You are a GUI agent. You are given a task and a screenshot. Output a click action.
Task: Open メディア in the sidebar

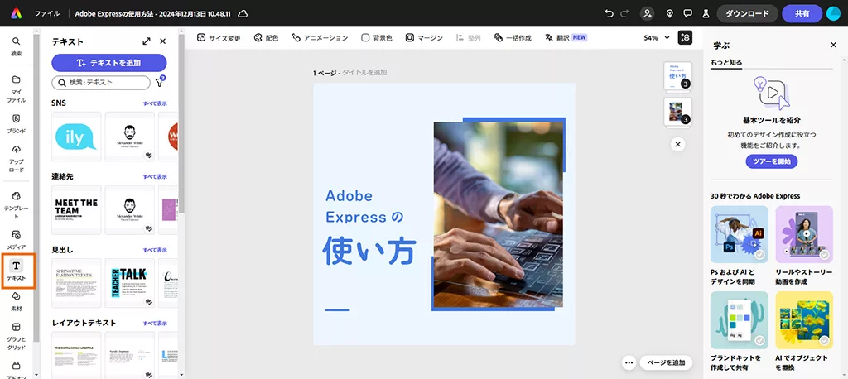click(17, 239)
